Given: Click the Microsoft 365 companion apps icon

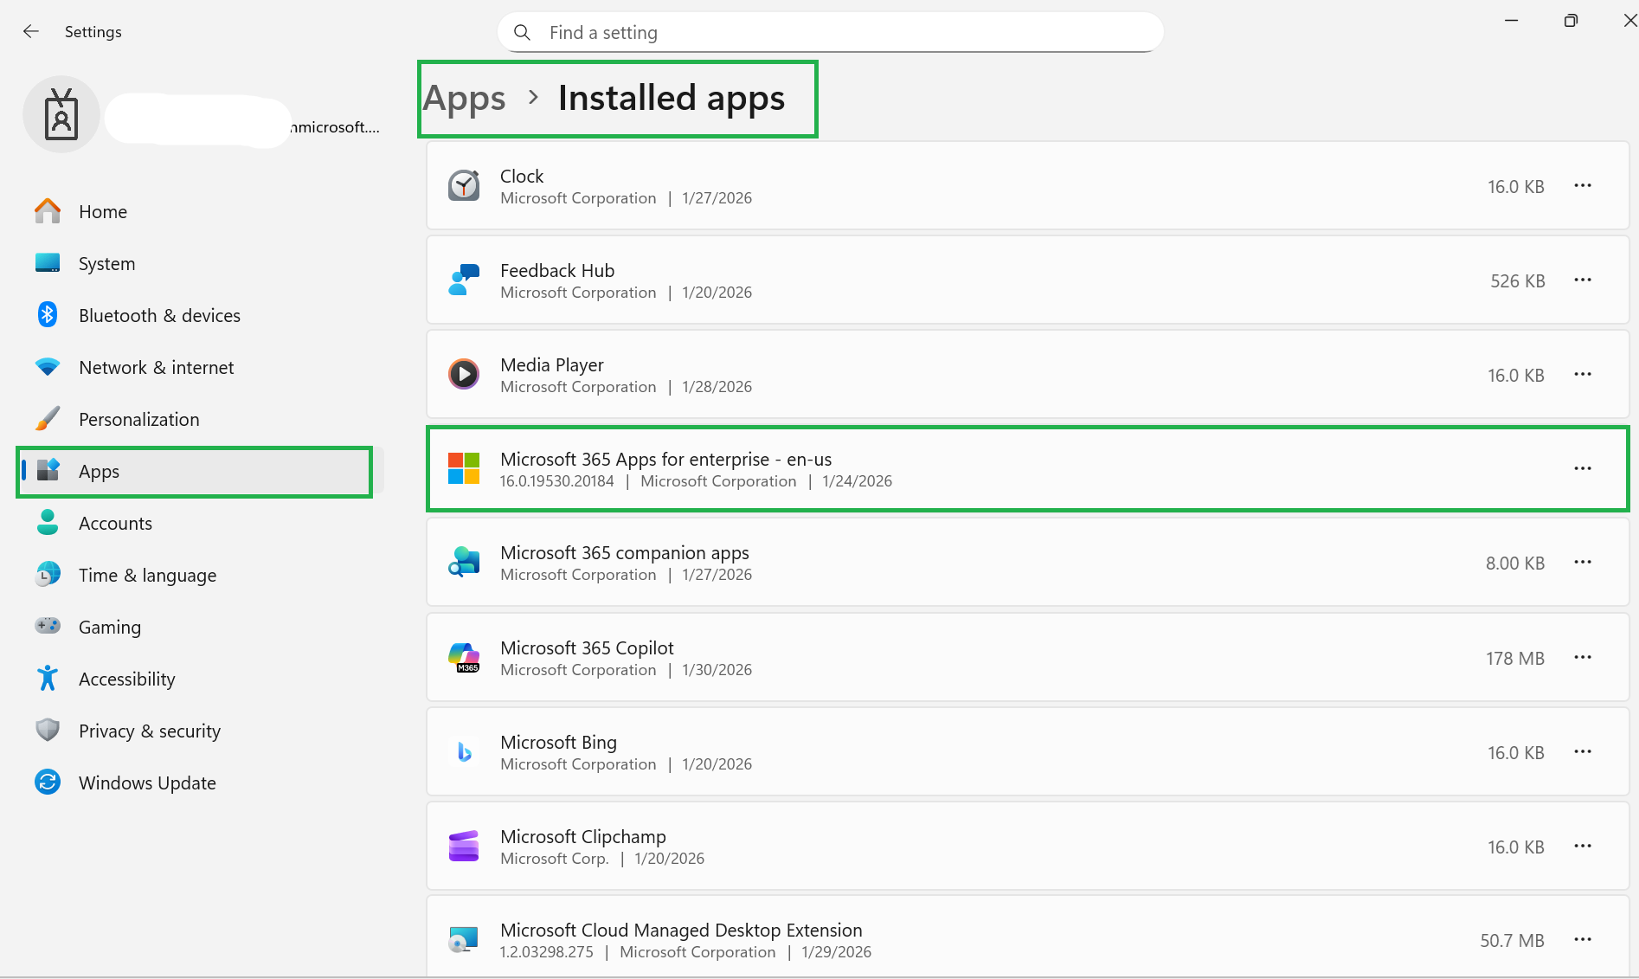Looking at the screenshot, I should (x=464, y=563).
